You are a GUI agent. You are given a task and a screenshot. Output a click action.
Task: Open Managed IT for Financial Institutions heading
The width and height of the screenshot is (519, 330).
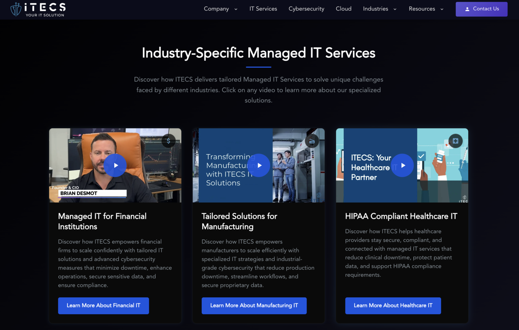tap(102, 222)
